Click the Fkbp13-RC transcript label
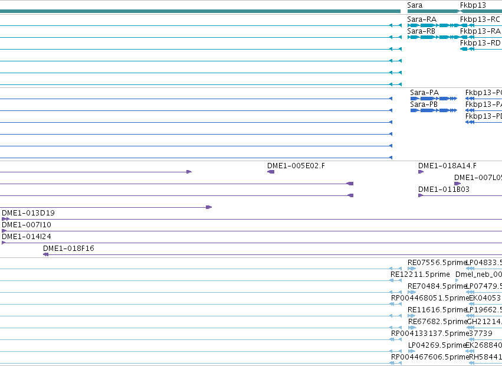The image size is (502, 366). 480,19
